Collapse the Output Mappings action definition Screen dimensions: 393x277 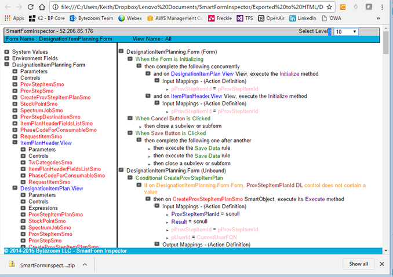click(x=157, y=244)
